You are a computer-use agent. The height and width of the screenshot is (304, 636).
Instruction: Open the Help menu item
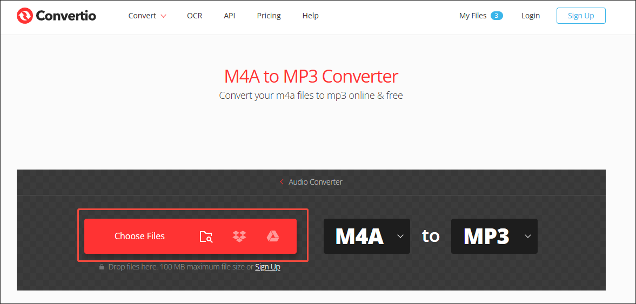310,16
